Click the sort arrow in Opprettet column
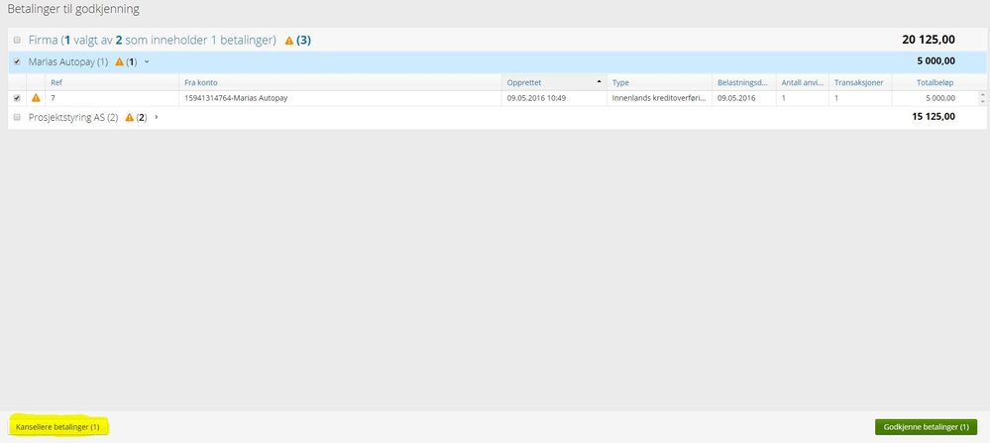The height and width of the screenshot is (443, 990). [599, 82]
